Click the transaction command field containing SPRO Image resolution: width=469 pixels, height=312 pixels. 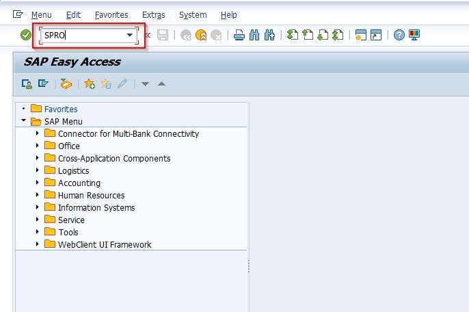click(88, 36)
